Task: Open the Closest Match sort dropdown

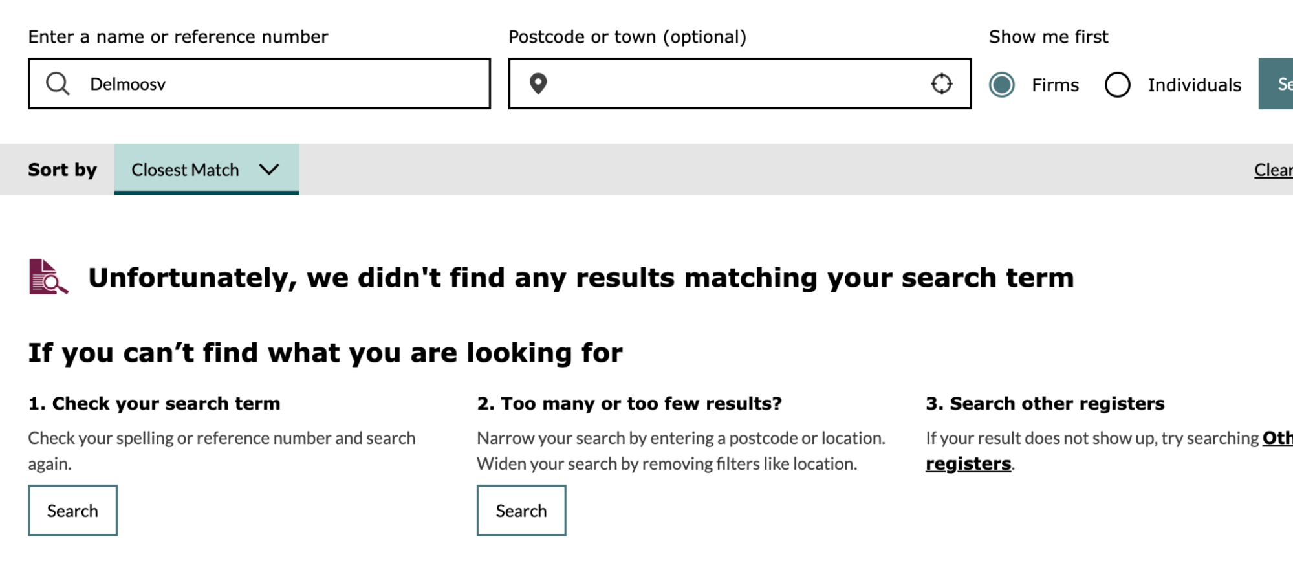Action: tap(206, 170)
